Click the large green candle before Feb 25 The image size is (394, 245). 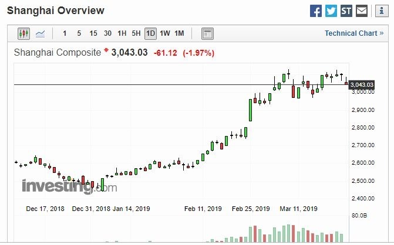click(x=250, y=110)
